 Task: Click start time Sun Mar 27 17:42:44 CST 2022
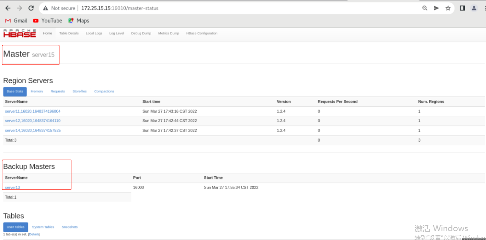[170, 121]
